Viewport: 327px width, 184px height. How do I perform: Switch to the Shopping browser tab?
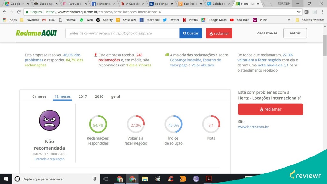[46, 4]
